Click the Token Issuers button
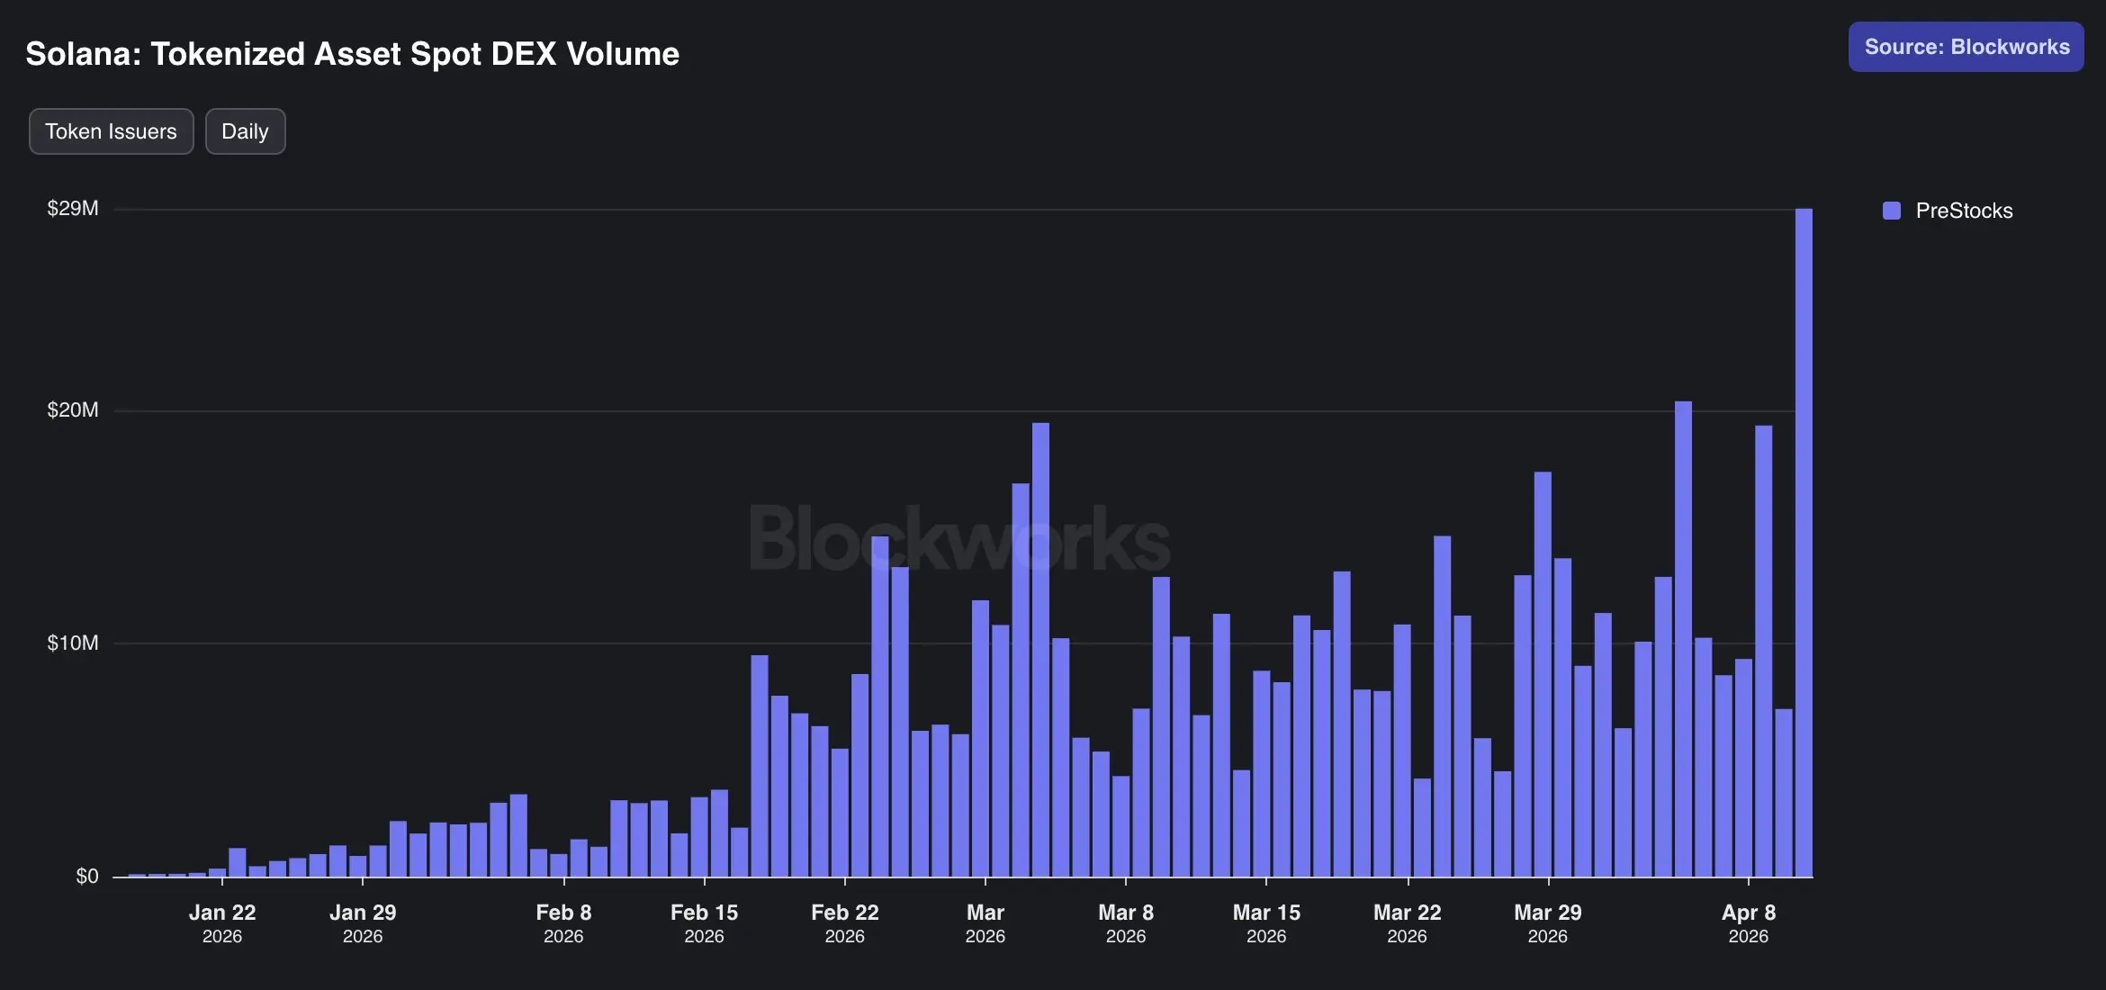This screenshot has width=2106, height=990. 111,131
